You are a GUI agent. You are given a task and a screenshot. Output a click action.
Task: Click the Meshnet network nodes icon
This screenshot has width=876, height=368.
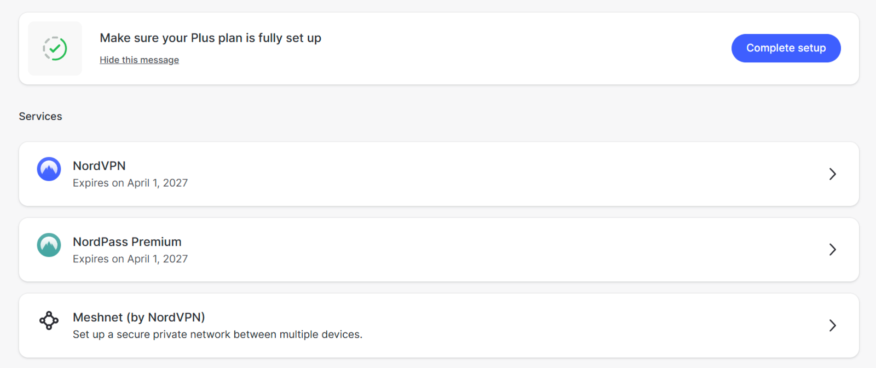(x=49, y=320)
